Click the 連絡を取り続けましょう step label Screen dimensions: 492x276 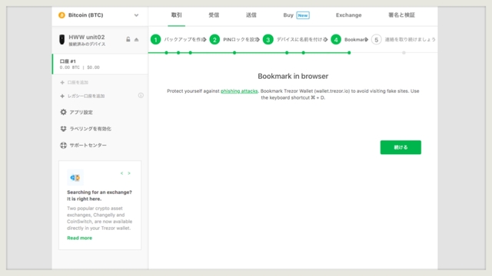410,39
